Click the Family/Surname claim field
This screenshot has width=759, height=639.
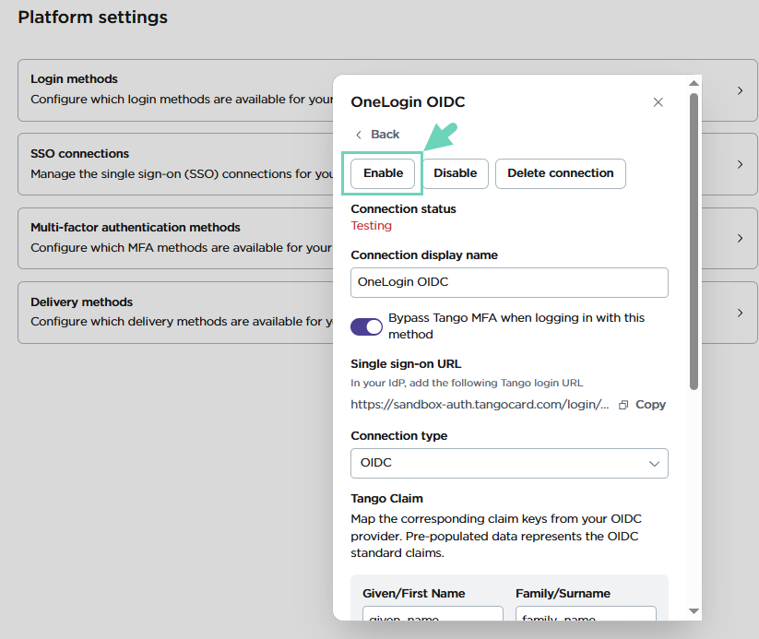coord(586,614)
